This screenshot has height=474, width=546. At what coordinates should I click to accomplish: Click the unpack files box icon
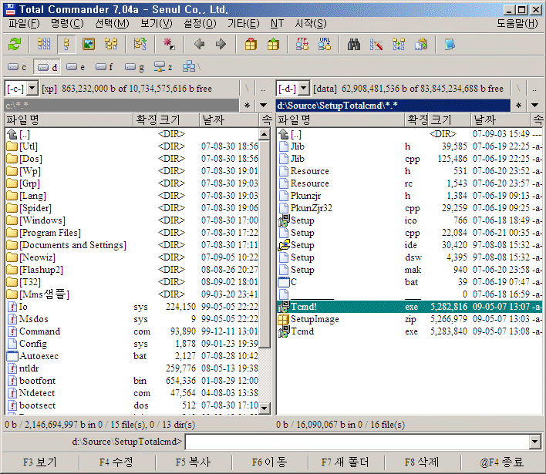(x=273, y=44)
